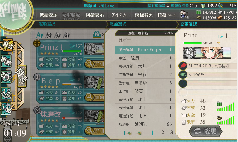Image resolution: width=238 pixels, height=142 pixels.
Task: Open the 任務 quest menu
Action: 167,15
